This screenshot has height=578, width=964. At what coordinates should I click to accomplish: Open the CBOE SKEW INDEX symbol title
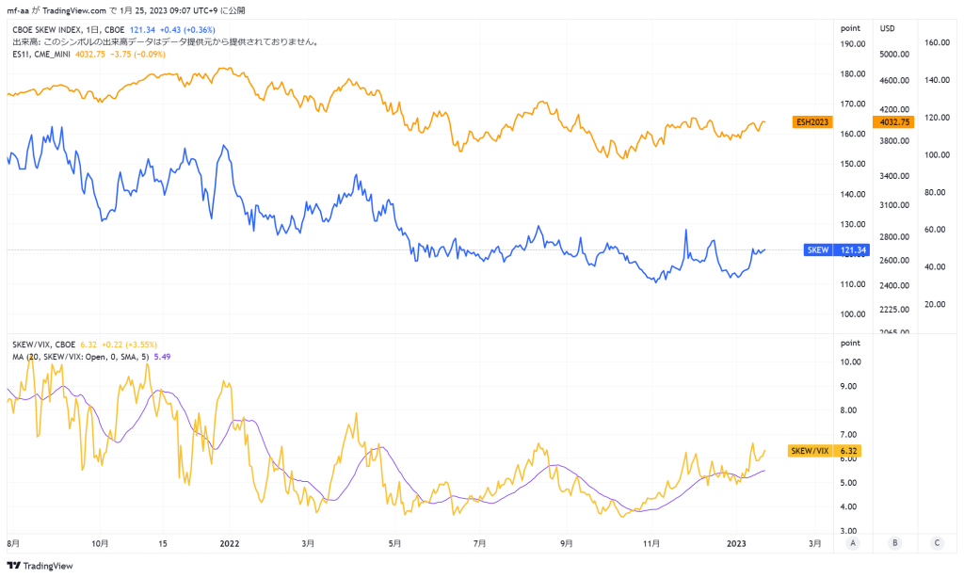click(x=68, y=29)
